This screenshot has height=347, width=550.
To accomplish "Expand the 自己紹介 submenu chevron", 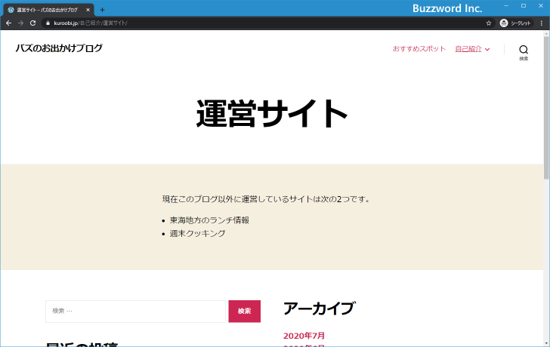I will pyautogui.click(x=487, y=49).
